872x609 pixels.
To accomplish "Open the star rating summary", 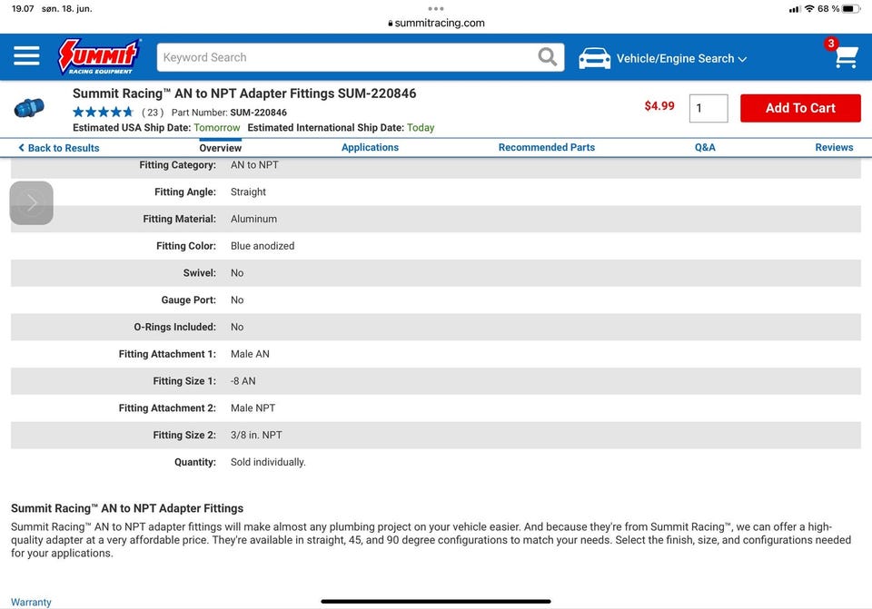I will (x=103, y=113).
